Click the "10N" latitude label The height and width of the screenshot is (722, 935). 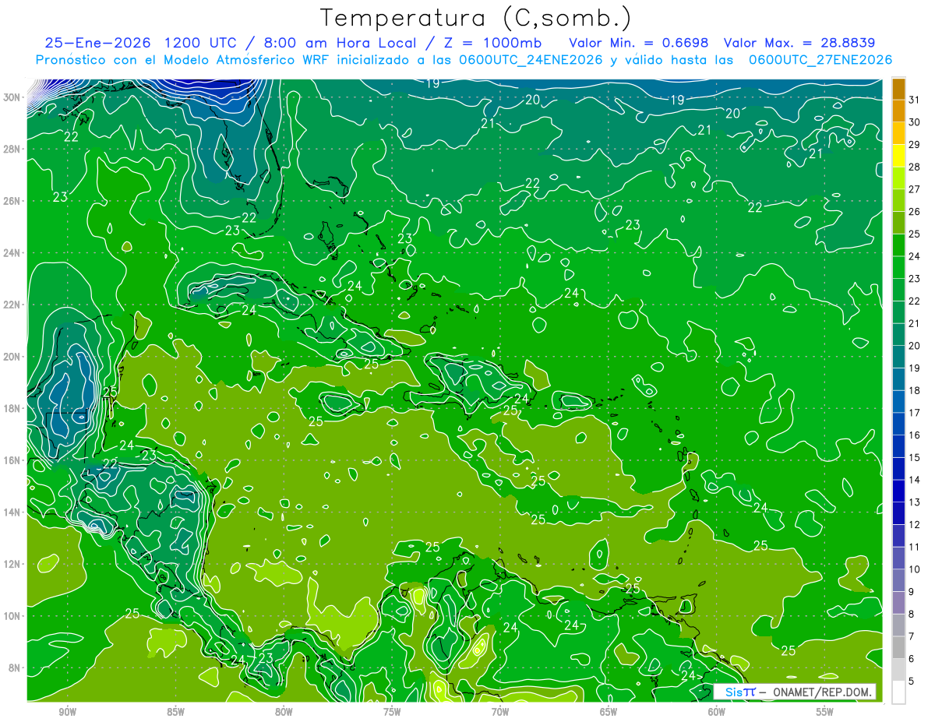(x=13, y=616)
